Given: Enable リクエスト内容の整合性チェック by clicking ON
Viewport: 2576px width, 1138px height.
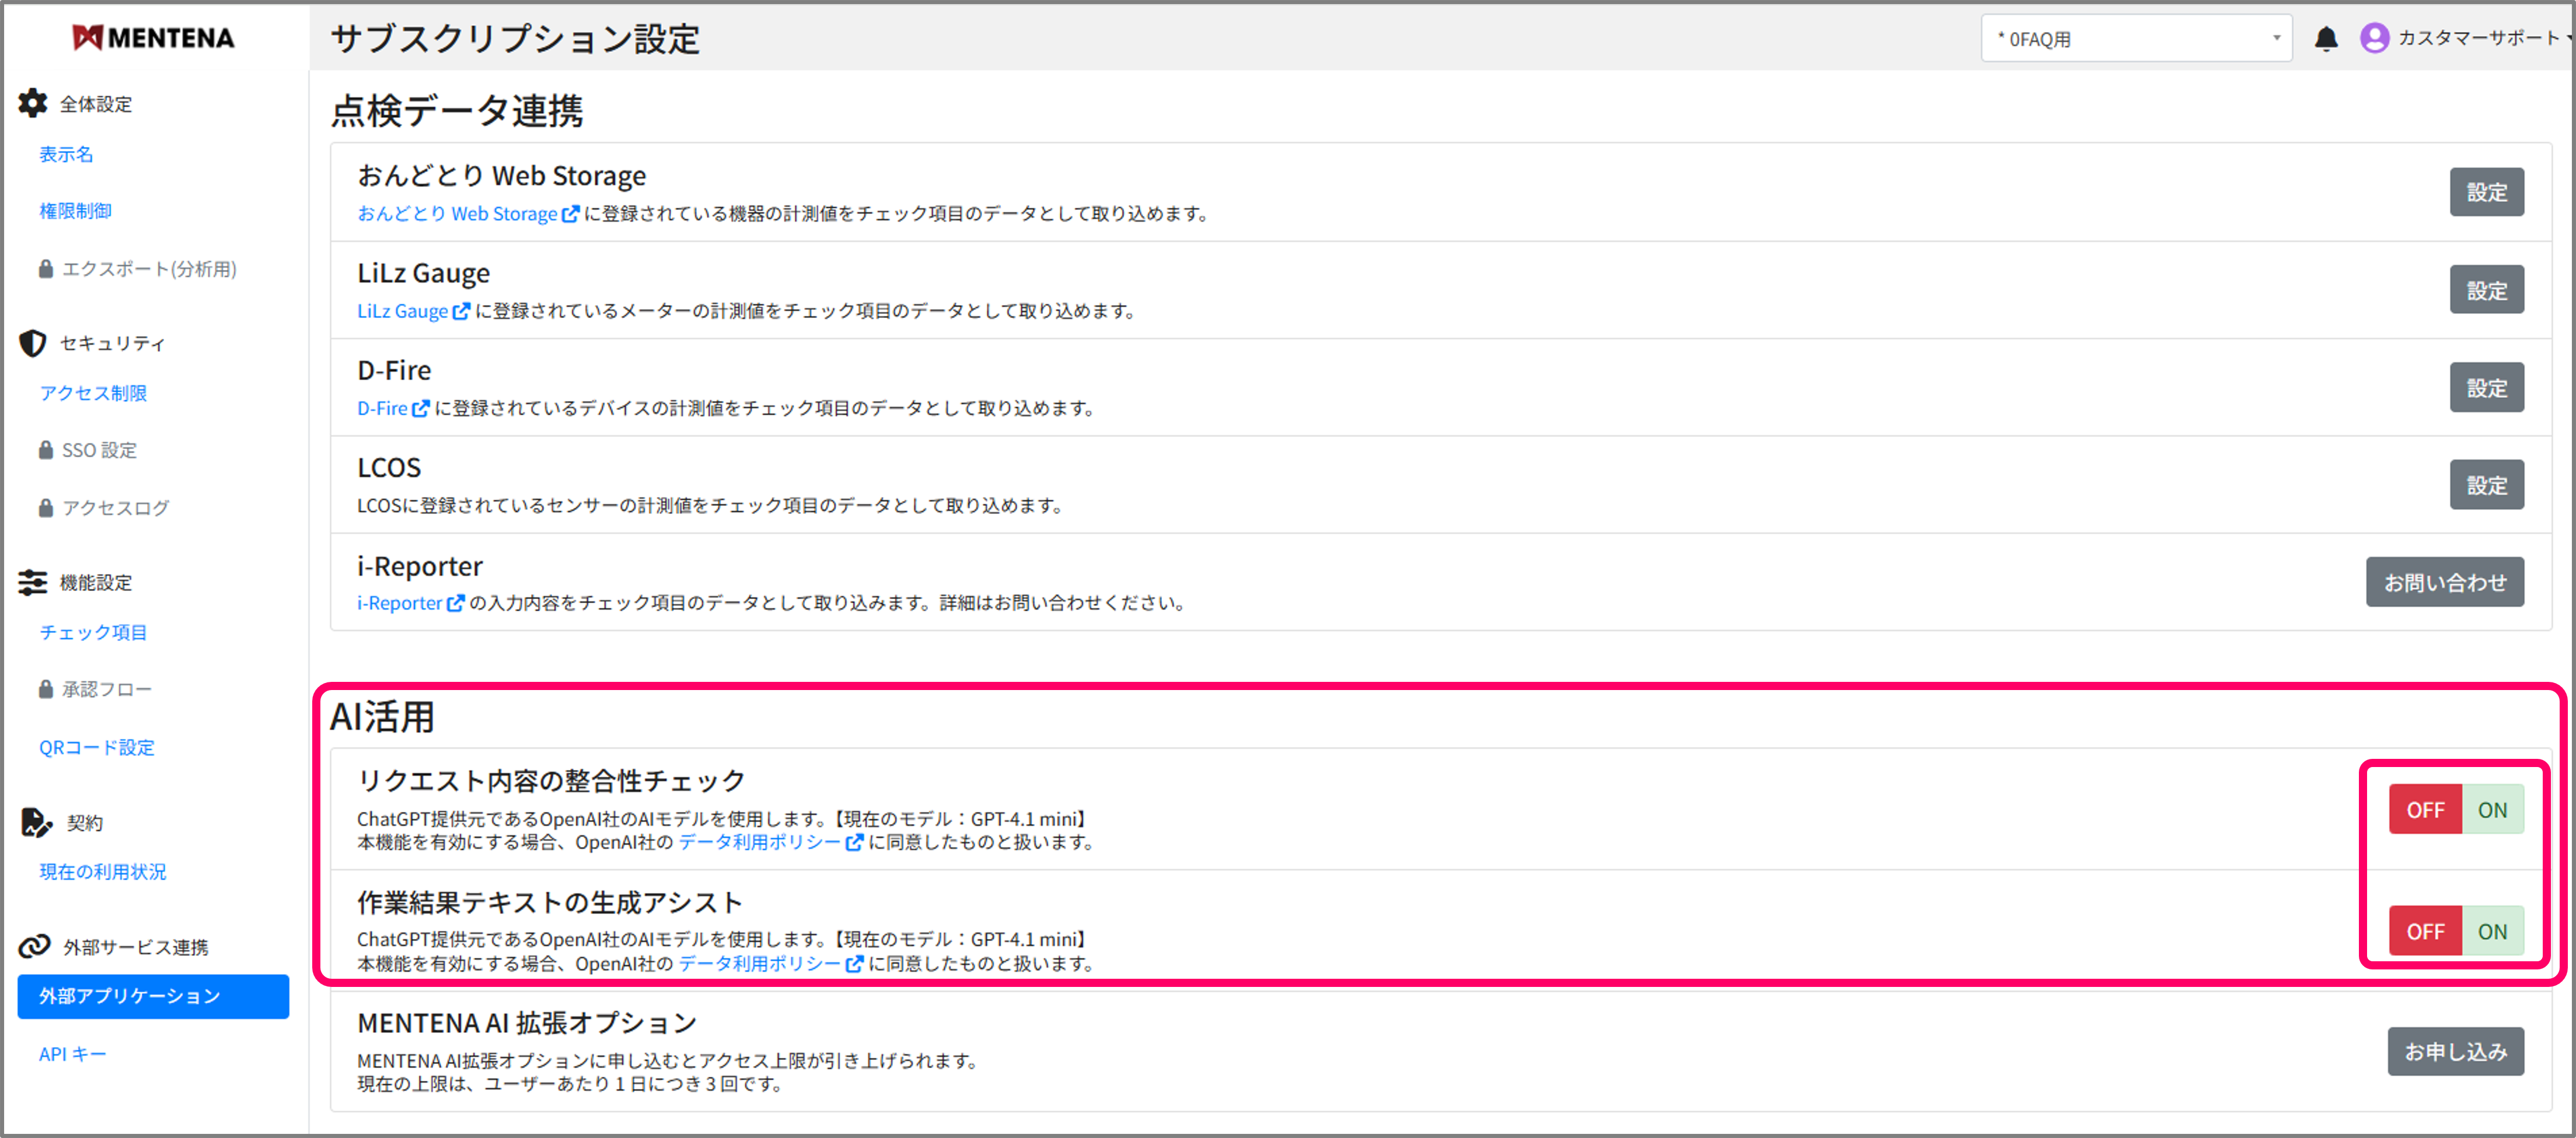Looking at the screenshot, I should (2492, 809).
